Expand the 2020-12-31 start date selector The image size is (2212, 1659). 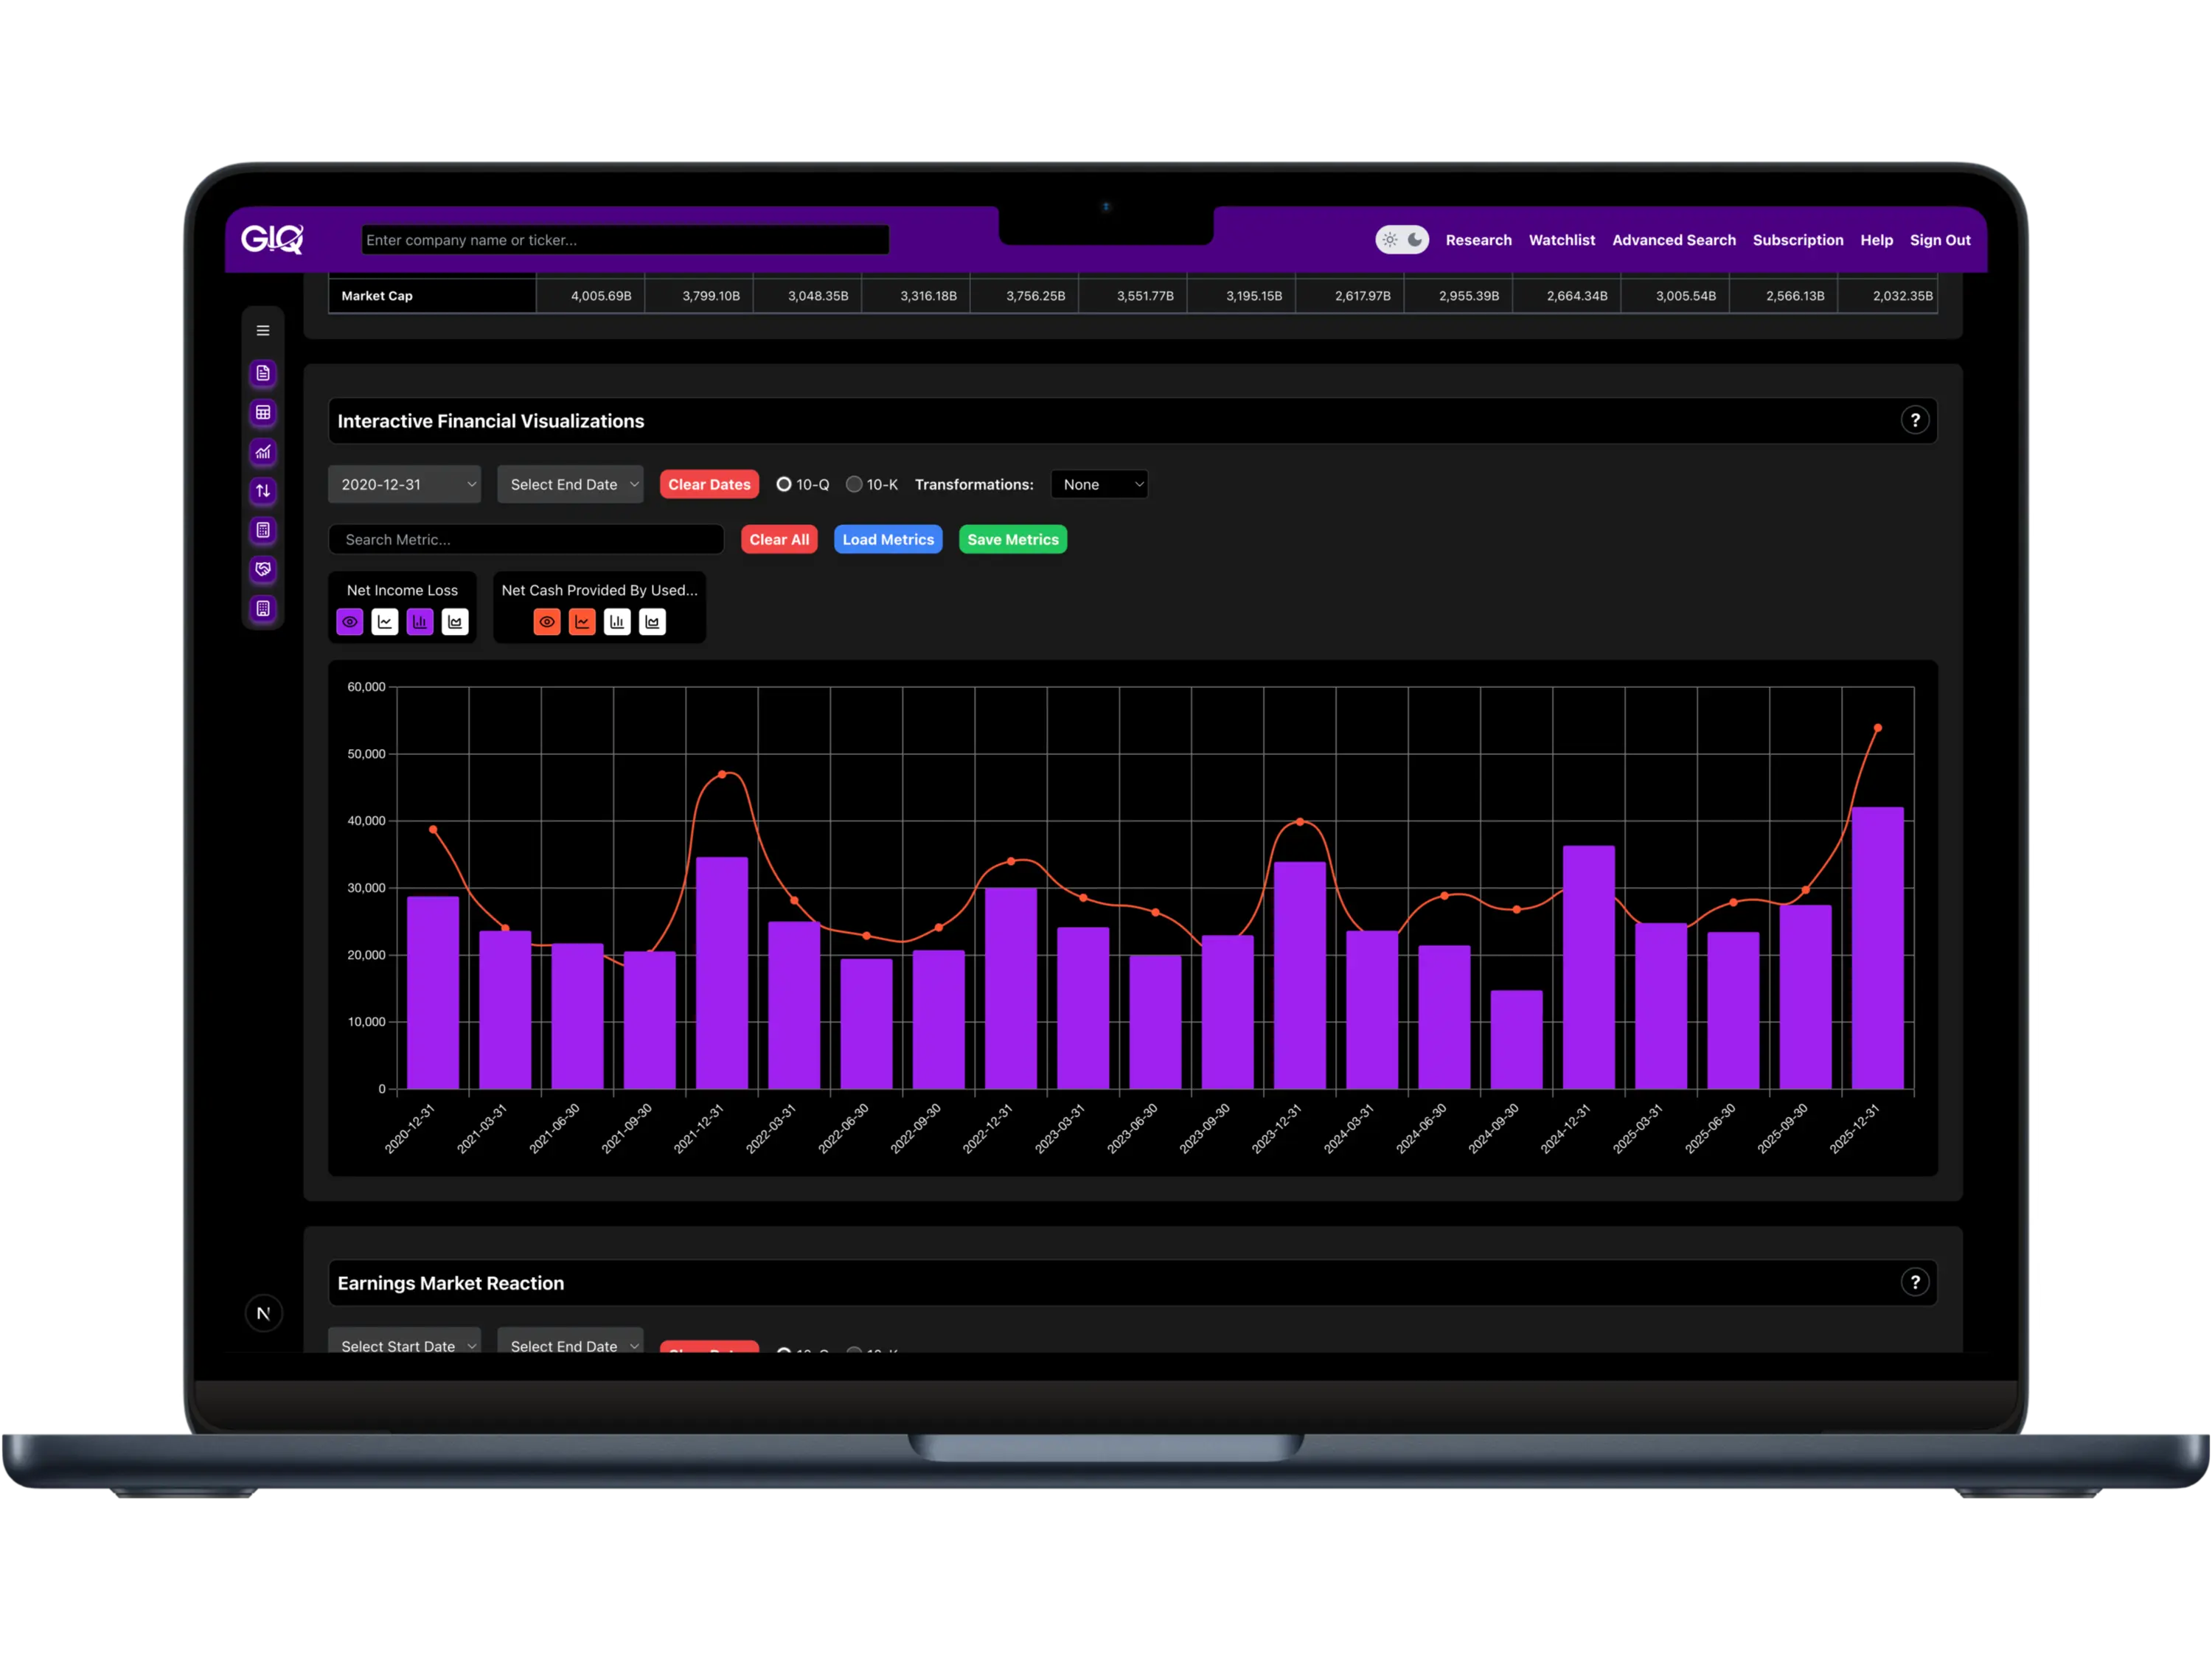pyautogui.click(x=404, y=484)
